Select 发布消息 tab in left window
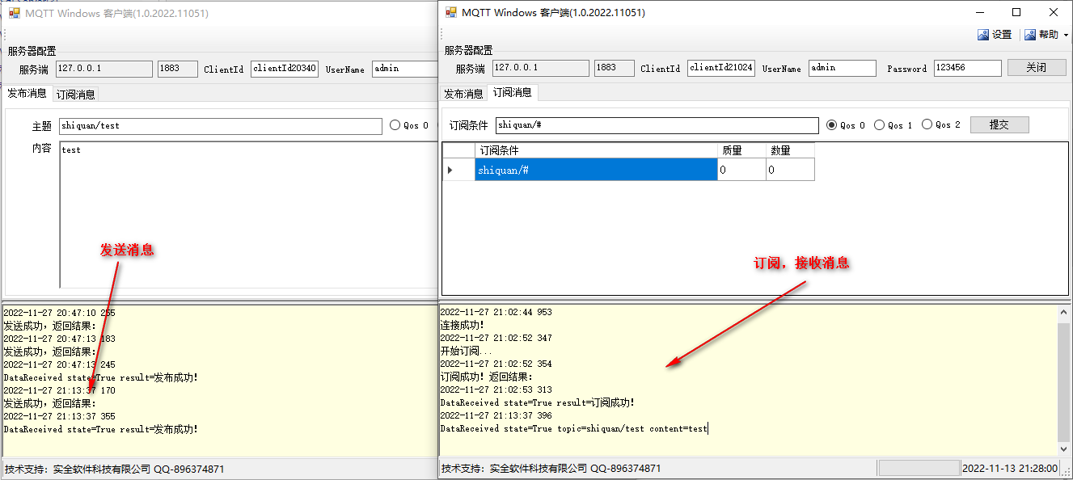The height and width of the screenshot is (480, 1073). pos(27,93)
